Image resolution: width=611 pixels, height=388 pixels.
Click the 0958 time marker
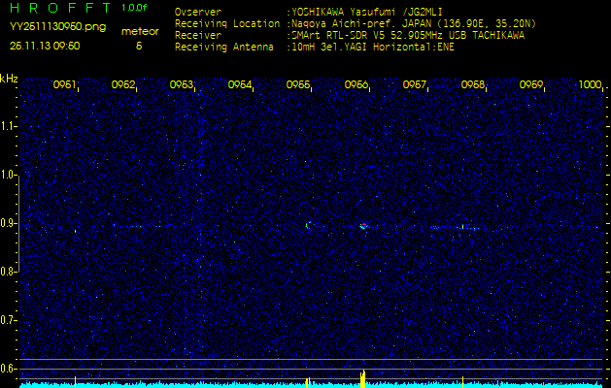[x=473, y=84]
